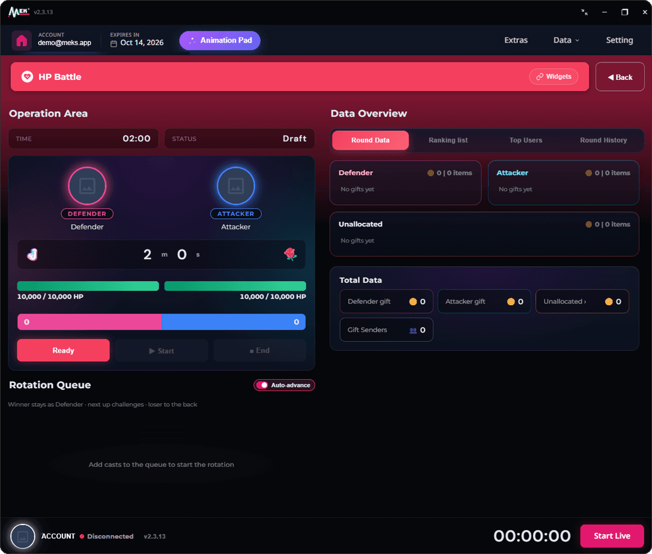Screen dimensions: 652x554
Task: Click the Widgets link button
Action: click(554, 76)
